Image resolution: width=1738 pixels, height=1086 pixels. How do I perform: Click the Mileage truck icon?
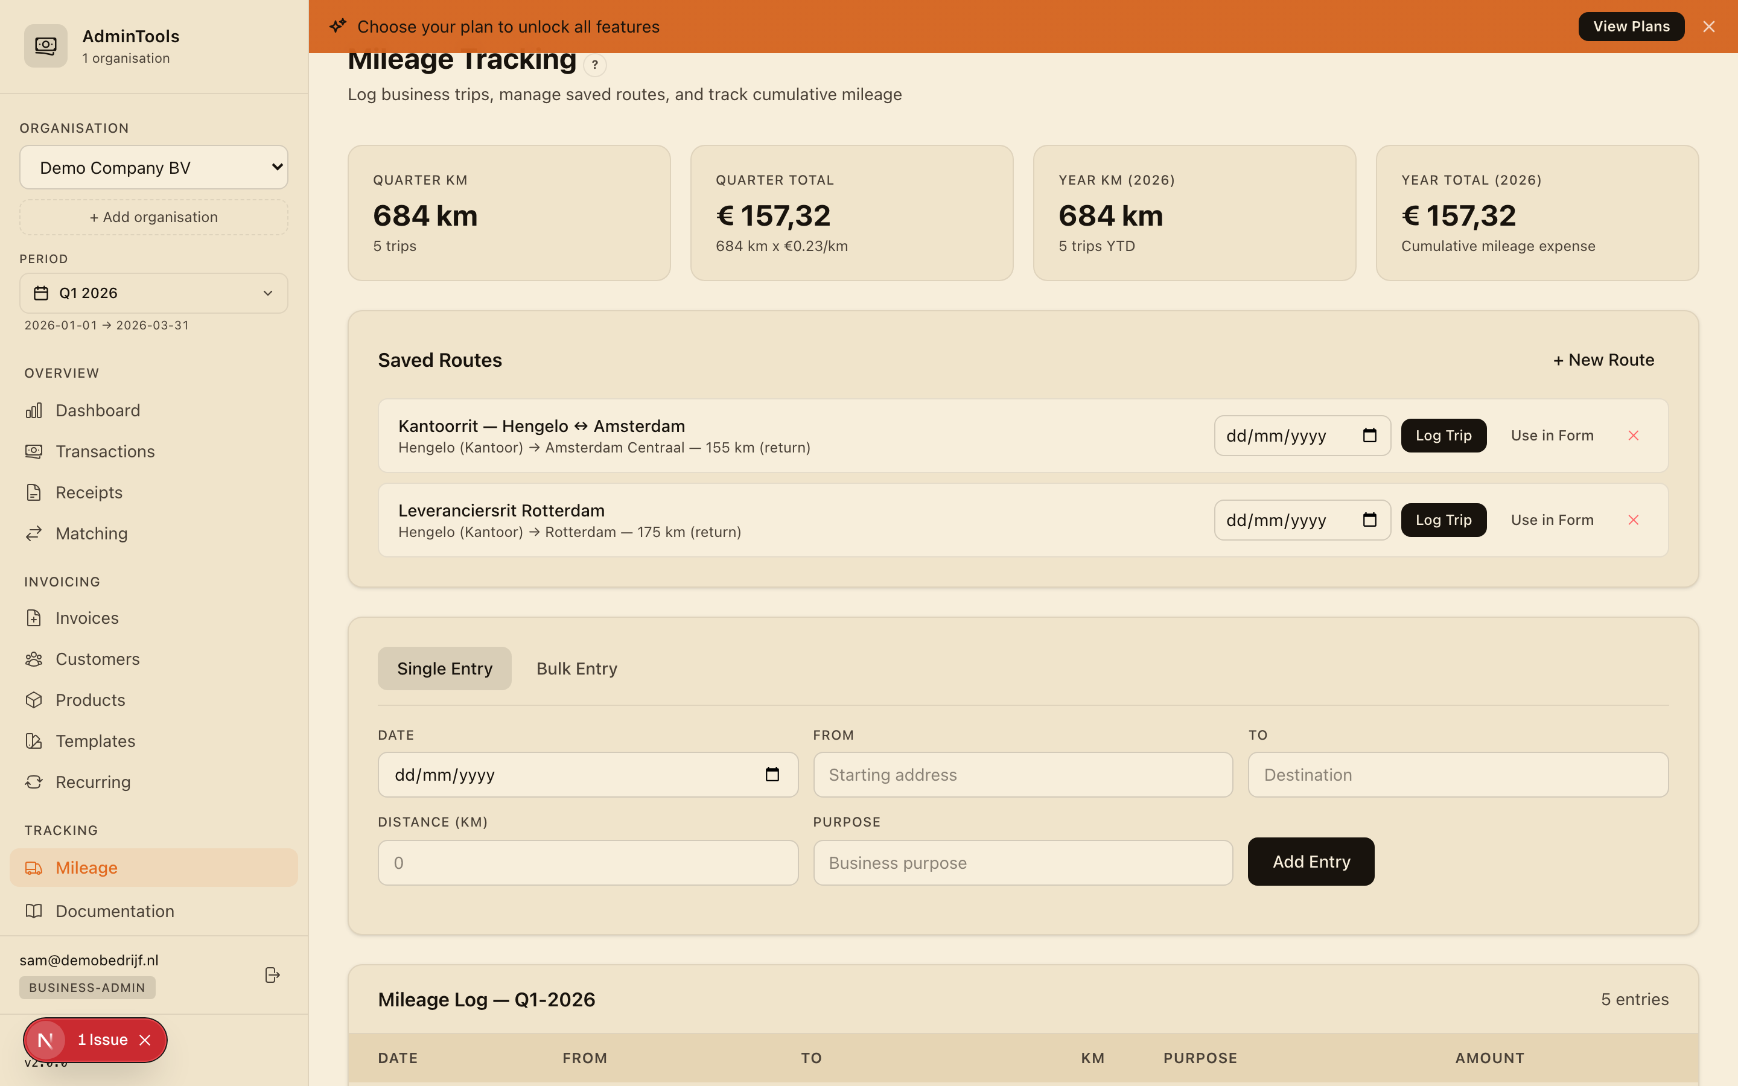tap(34, 868)
